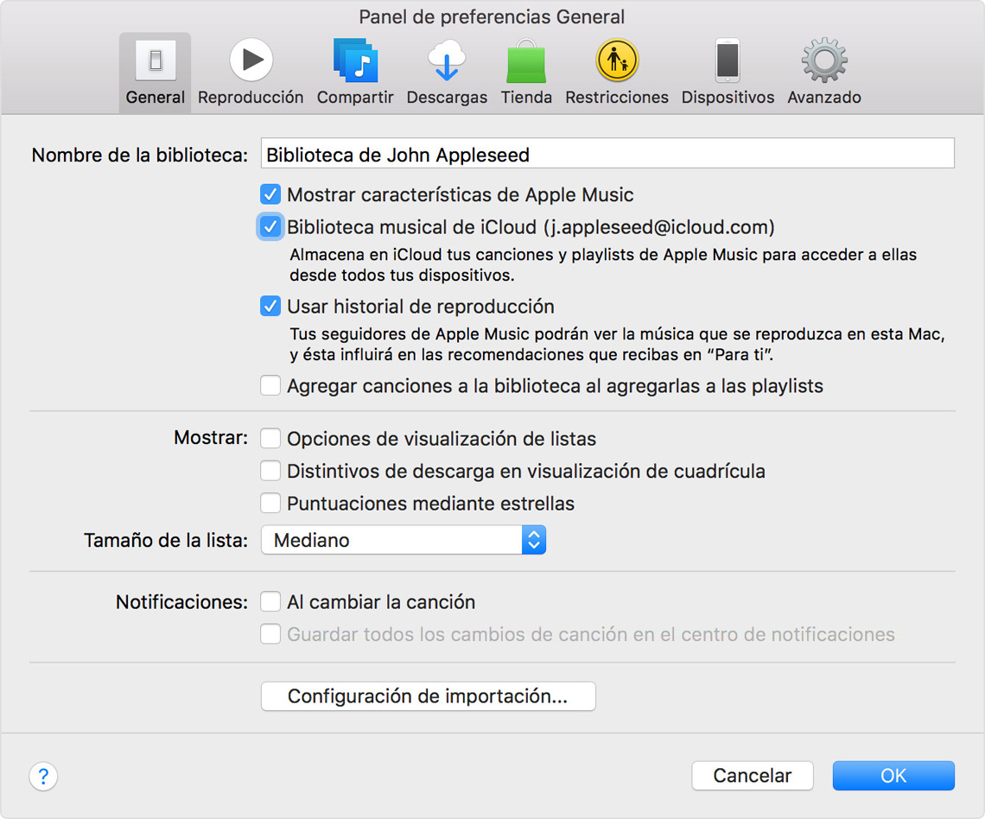The height and width of the screenshot is (819, 985).
Task: Enable Al cambiar la canción notifications
Action: [x=271, y=602]
